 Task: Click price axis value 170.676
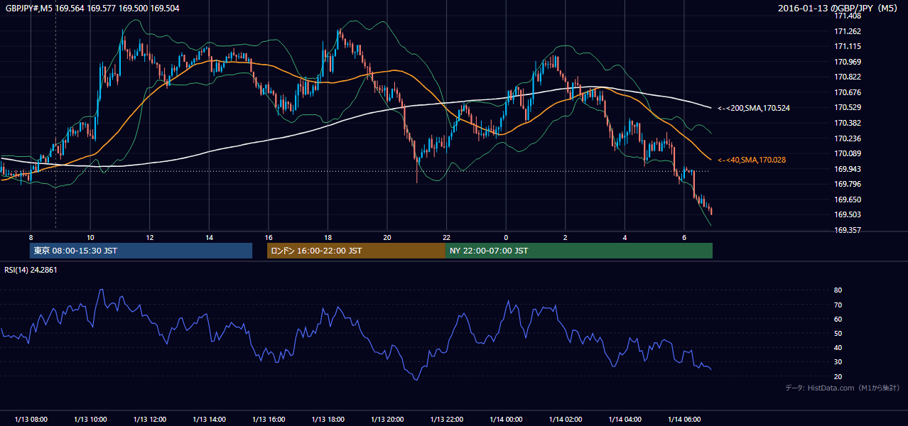click(x=848, y=92)
